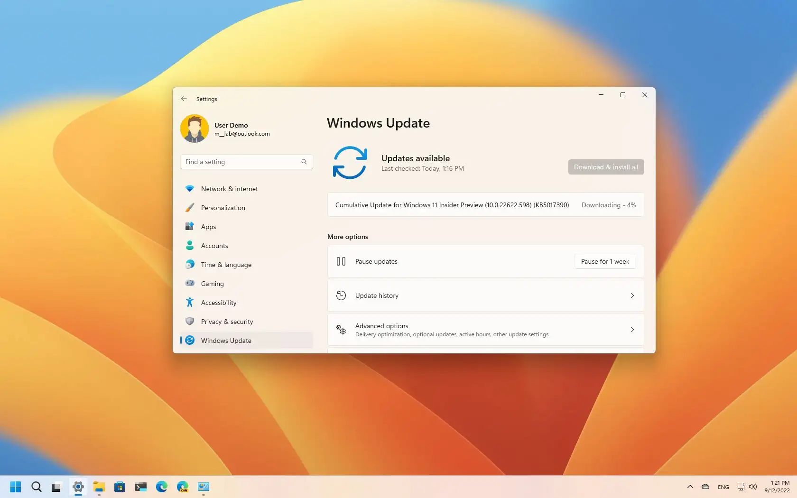The image size is (797, 498).
Task: Click Download & install all button
Action: (x=606, y=167)
